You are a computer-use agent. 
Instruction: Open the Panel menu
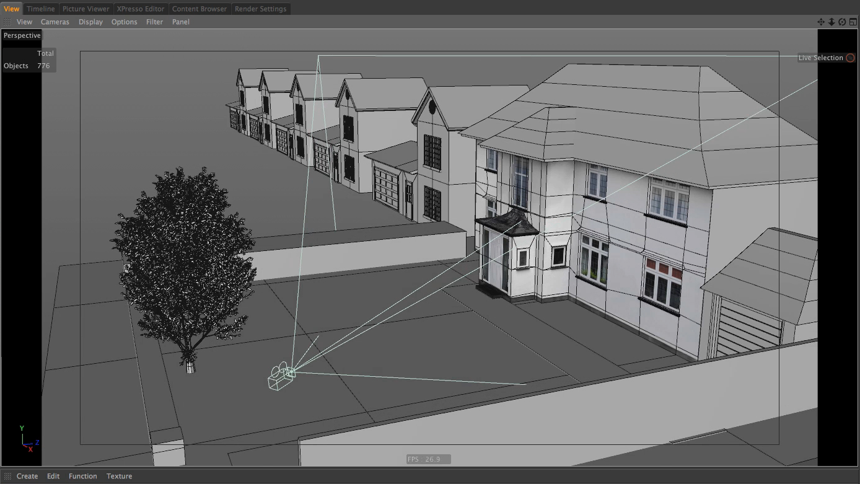click(x=181, y=22)
